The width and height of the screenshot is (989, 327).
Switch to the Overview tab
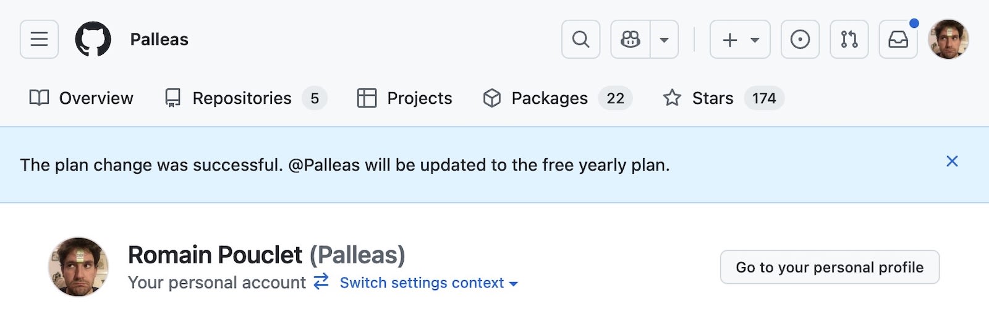[82, 98]
